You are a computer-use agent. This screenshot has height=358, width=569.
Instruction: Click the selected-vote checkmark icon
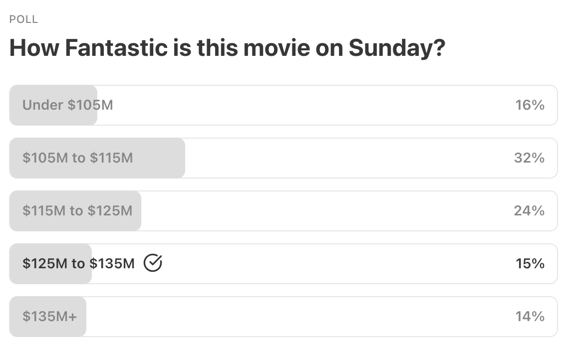[153, 263]
